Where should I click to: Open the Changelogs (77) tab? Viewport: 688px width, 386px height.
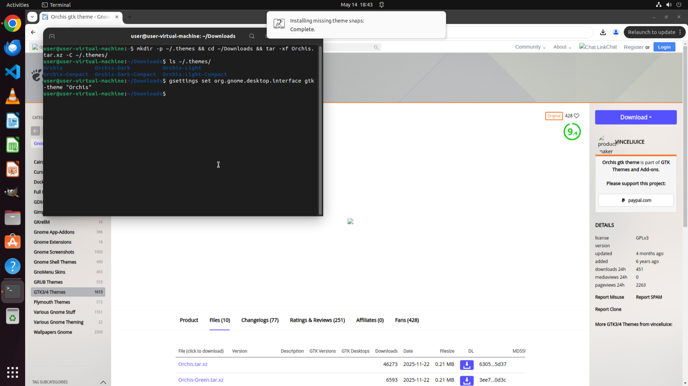[x=260, y=320]
